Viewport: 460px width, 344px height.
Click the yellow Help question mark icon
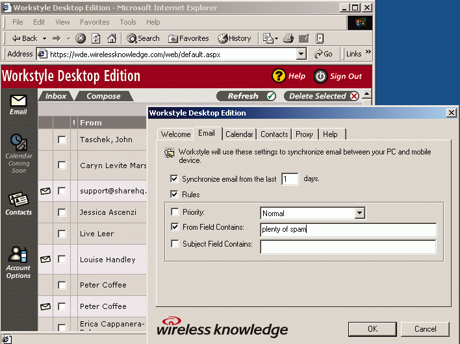coord(279,76)
